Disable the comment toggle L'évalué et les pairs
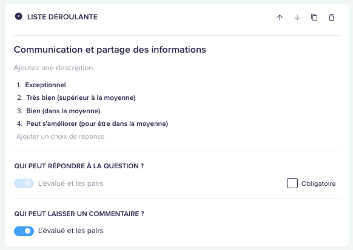 [24, 231]
